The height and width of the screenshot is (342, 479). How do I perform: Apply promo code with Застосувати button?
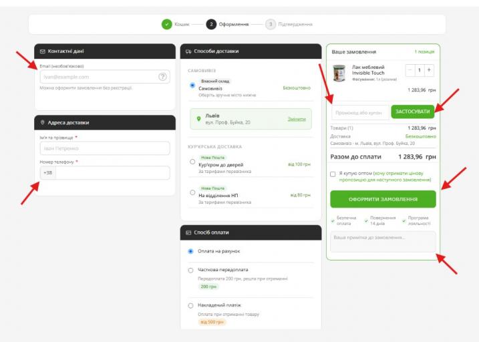412,112
